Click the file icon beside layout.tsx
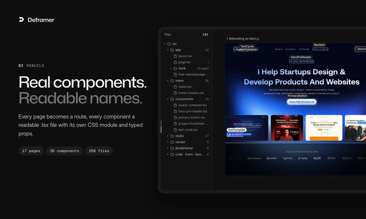 tap(175, 56)
